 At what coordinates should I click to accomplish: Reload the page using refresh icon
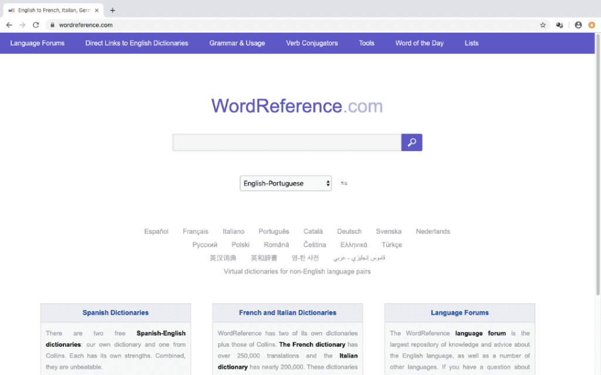pyautogui.click(x=36, y=25)
